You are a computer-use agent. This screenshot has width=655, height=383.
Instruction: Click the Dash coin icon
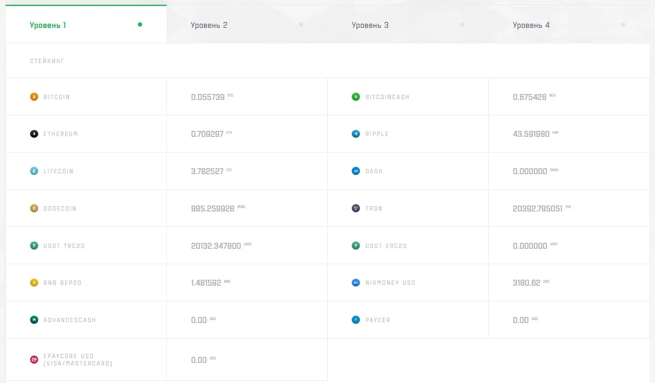coord(356,171)
